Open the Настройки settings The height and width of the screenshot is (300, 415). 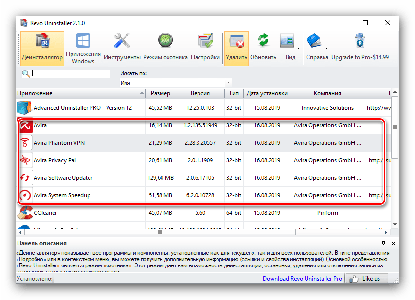coord(205,49)
